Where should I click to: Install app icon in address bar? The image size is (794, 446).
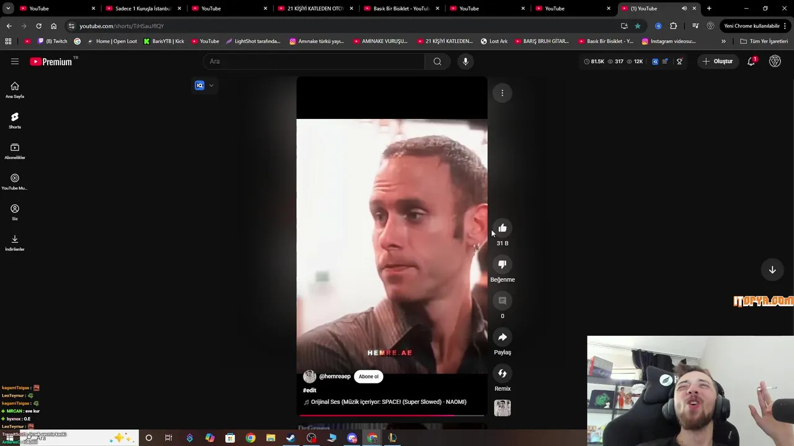click(x=624, y=26)
